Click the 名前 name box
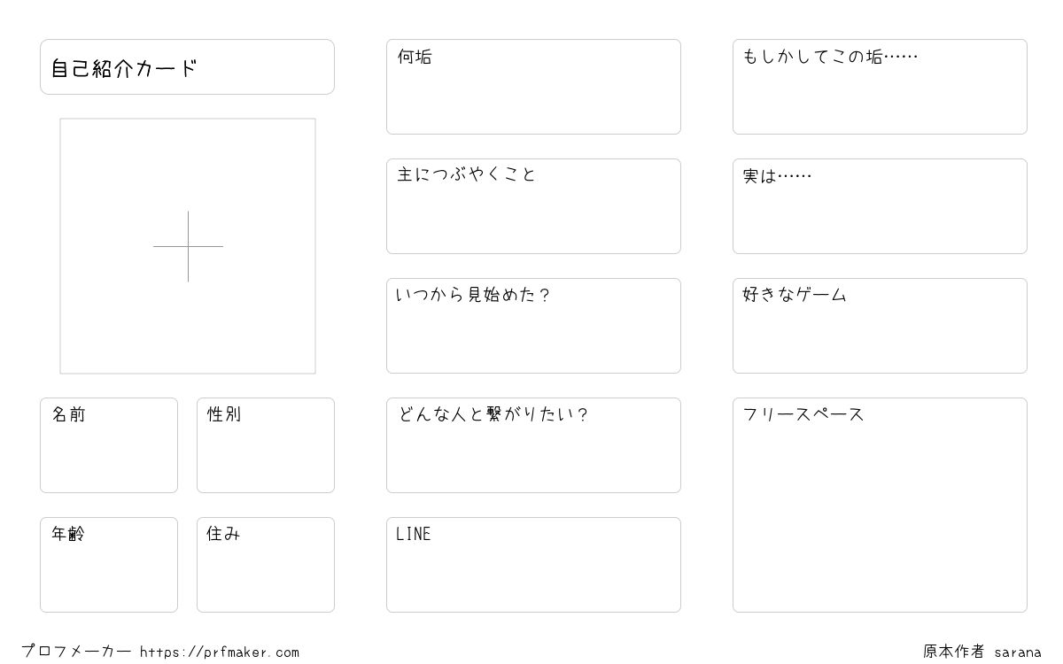Screen dimensions: 1063x664 [x=109, y=445]
